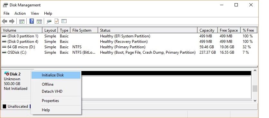Select the 64 GB micro (D:) volume
This screenshot has height=118, width=269.
coord(129,47)
